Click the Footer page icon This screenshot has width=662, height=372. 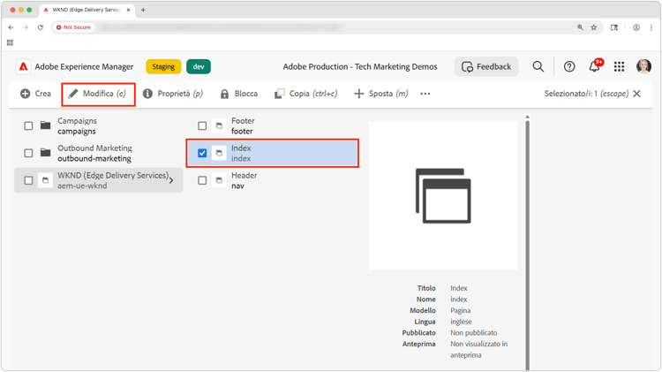[219, 126]
